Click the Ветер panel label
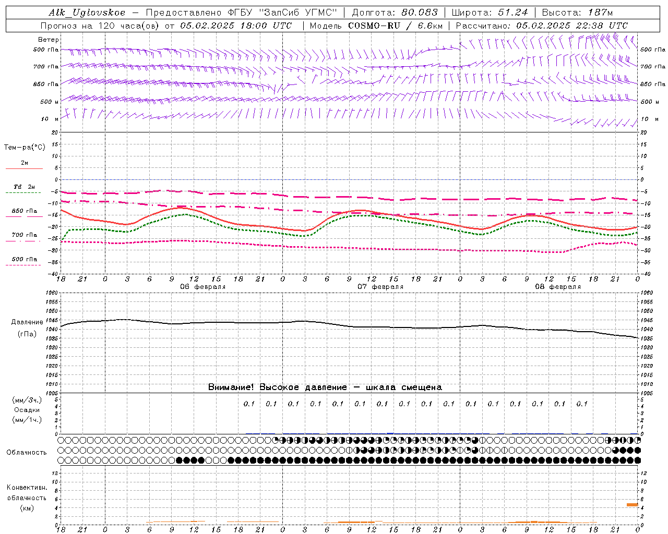Viewport: 668px width, 534px height. pyautogui.click(x=49, y=40)
